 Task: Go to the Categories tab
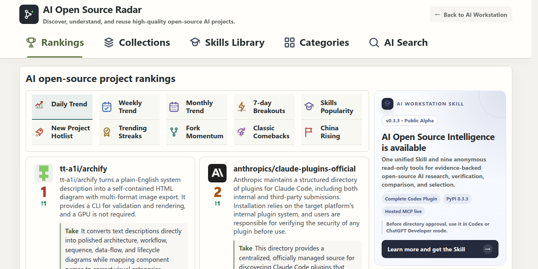[317, 42]
